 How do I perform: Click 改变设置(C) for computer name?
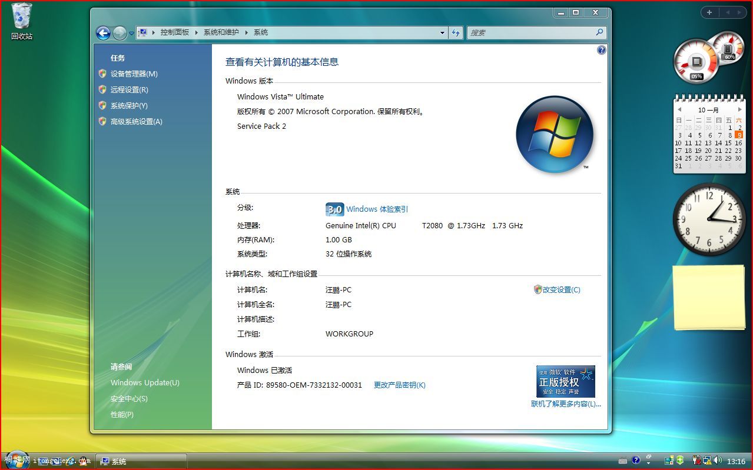[x=561, y=290]
